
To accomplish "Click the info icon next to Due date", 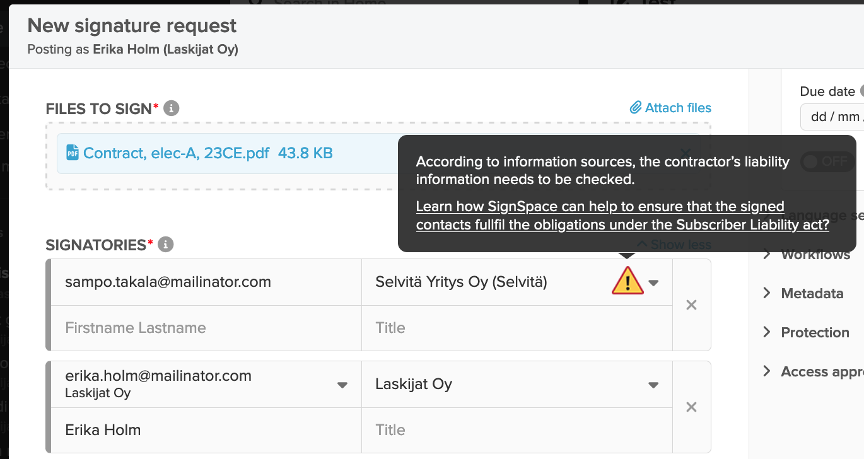I will click(863, 91).
